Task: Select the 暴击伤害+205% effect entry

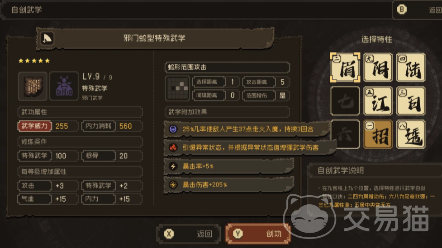Action: click(228, 184)
